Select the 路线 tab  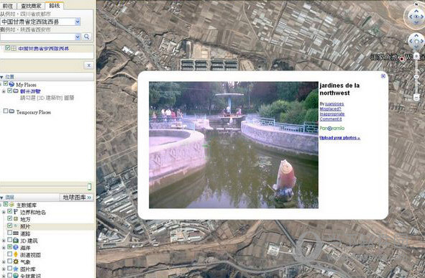(x=55, y=6)
